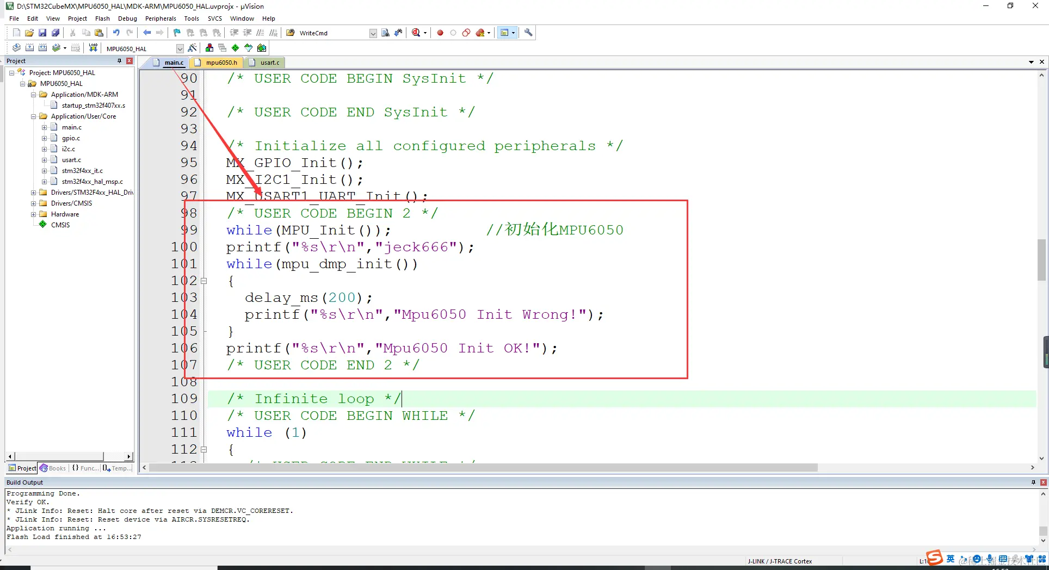Open Manage Run-Time Environment with the green diamond icon
The width and height of the screenshot is (1049, 570).
[x=235, y=48]
